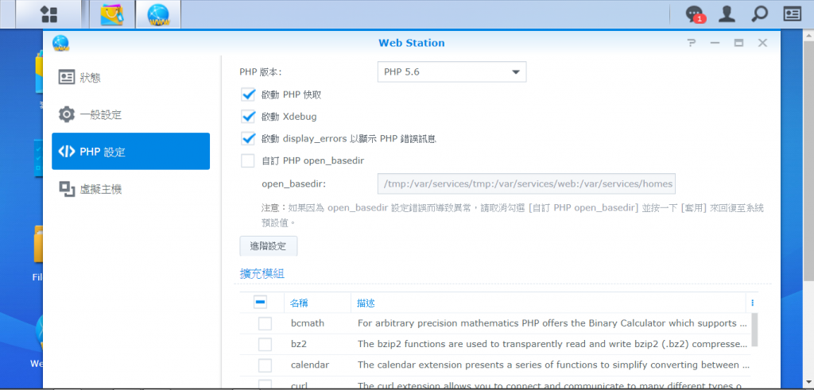The height and width of the screenshot is (390, 814).
Task: Open the widgets panel icon
Action: pyautogui.click(x=793, y=14)
